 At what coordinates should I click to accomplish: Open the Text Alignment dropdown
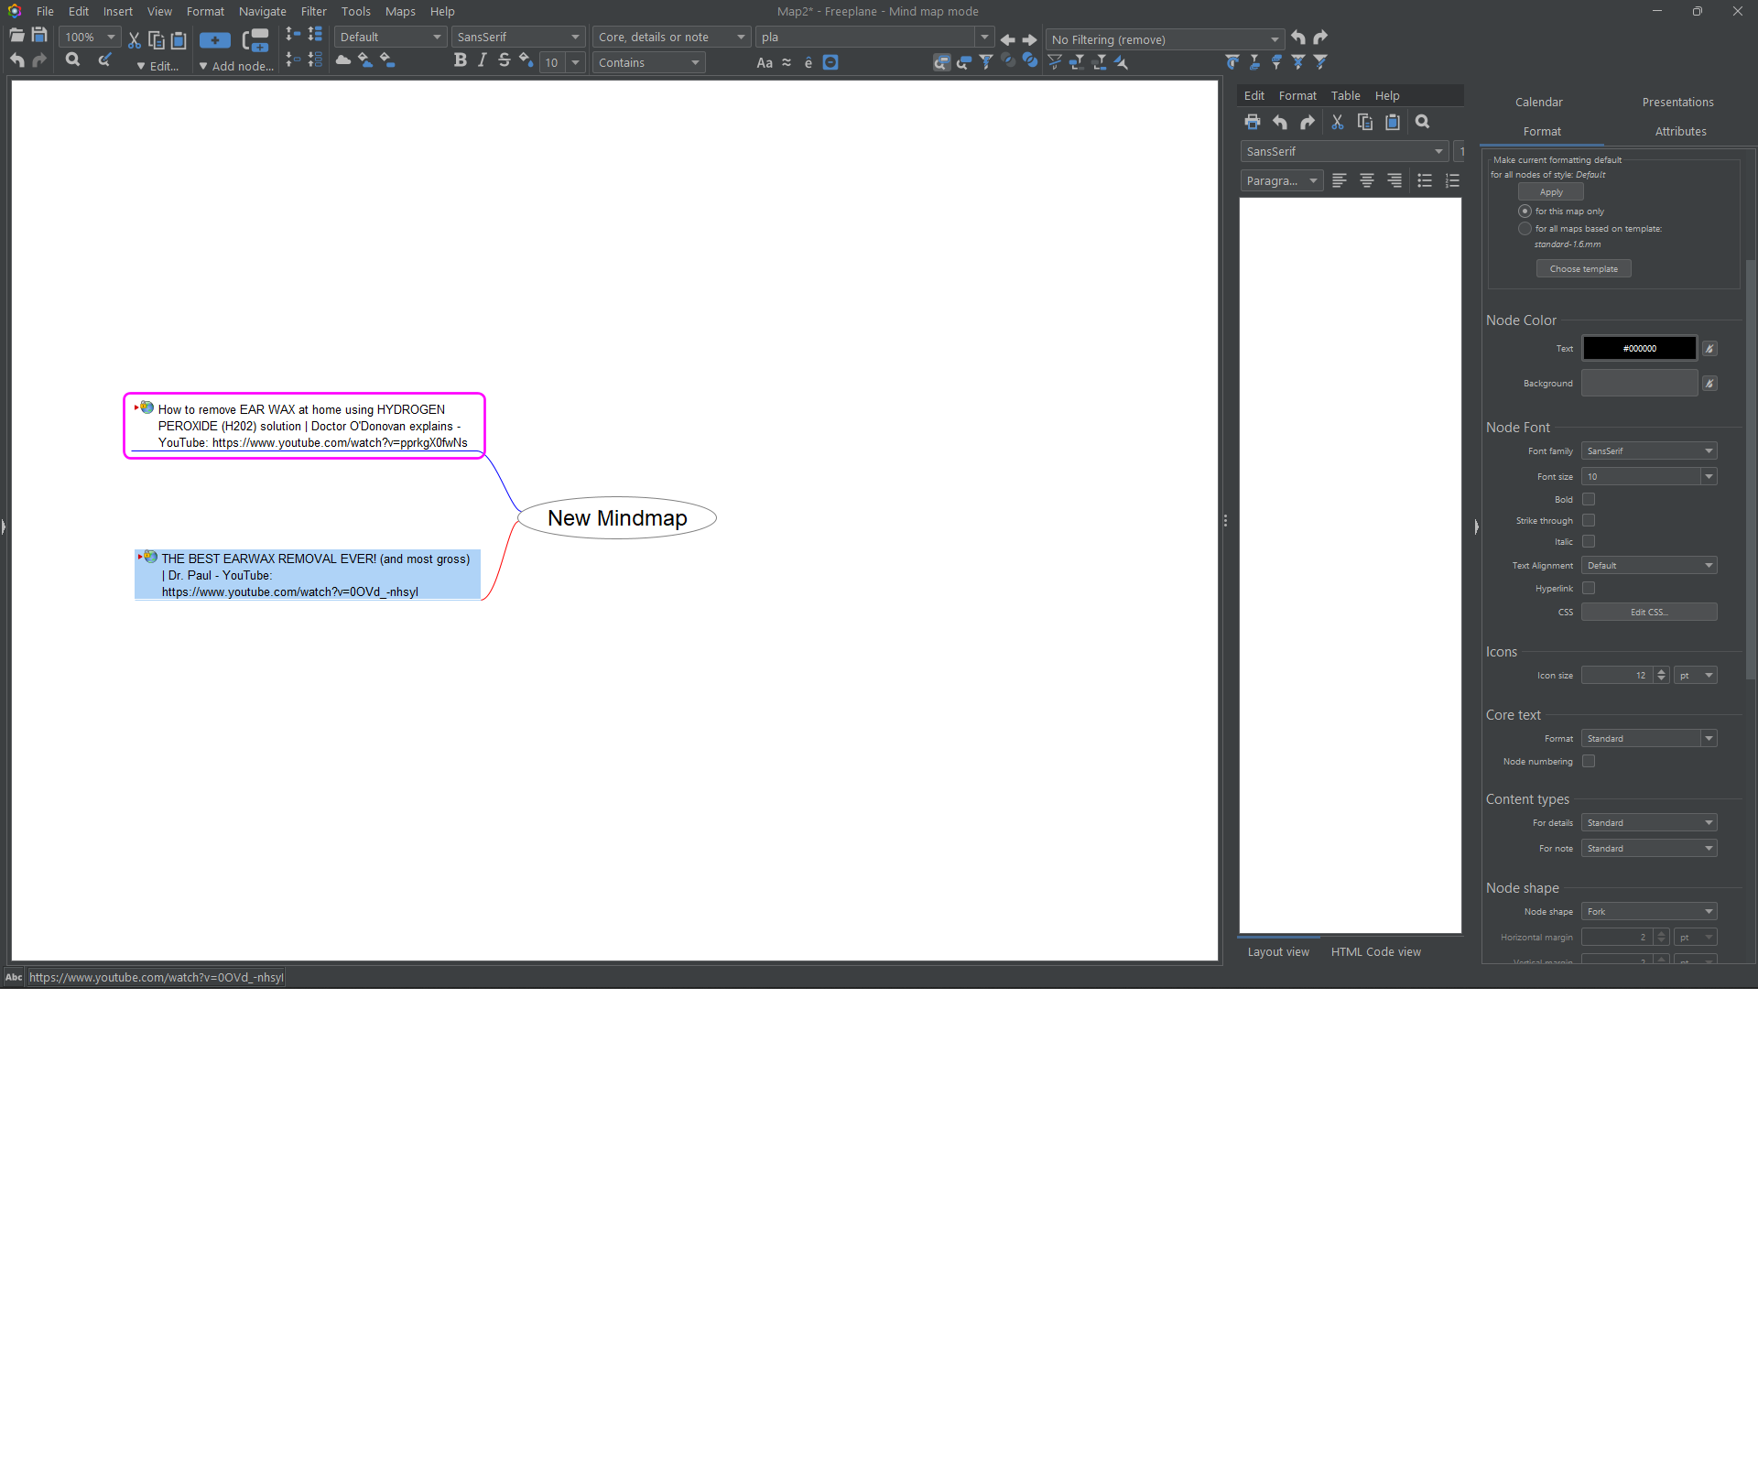[1649, 565]
